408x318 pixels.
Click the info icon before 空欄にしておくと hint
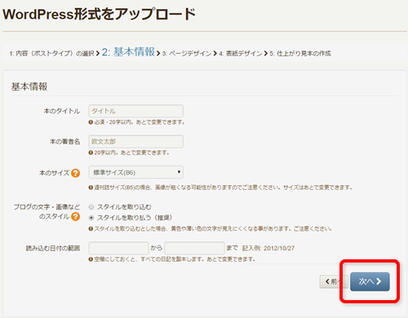(x=91, y=259)
